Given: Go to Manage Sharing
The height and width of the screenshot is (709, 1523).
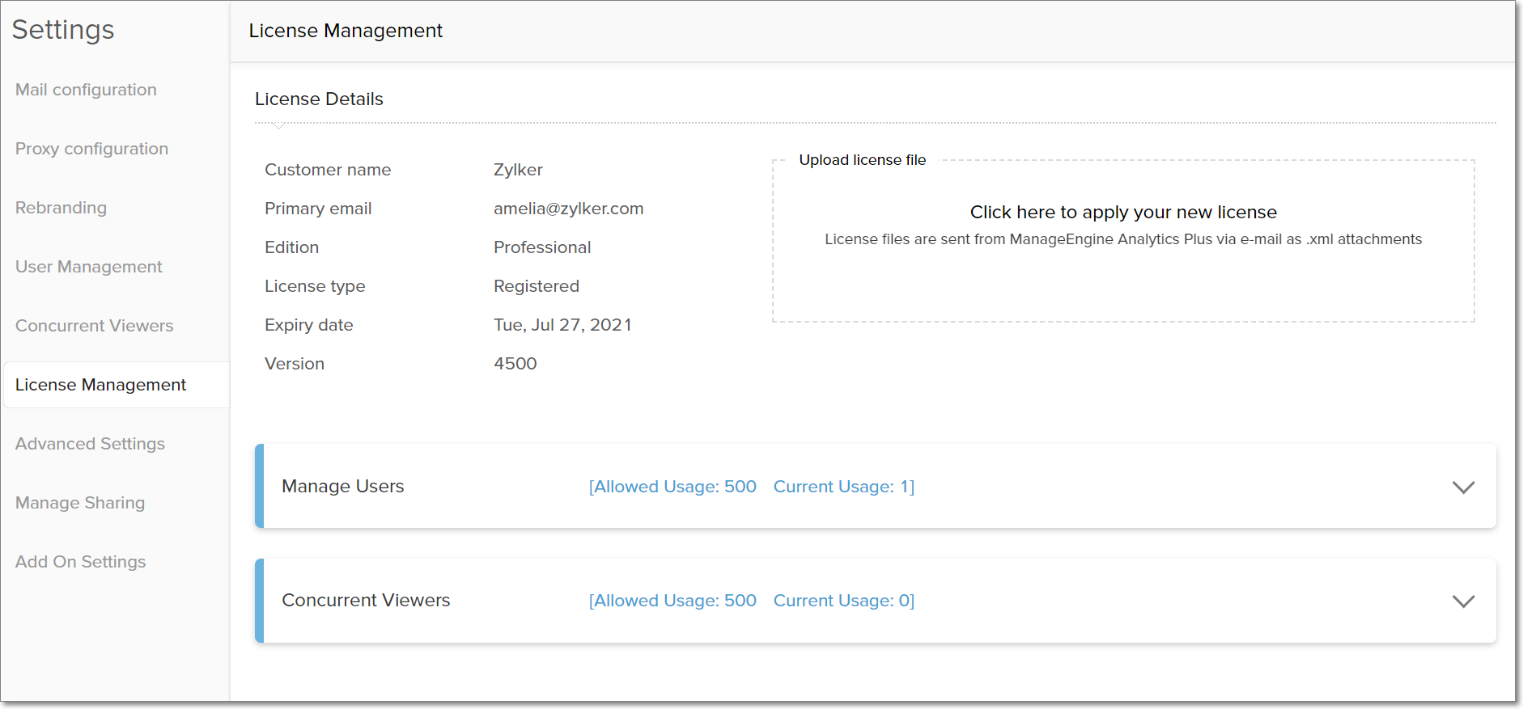Looking at the screenshot, I should click(80, 503).
